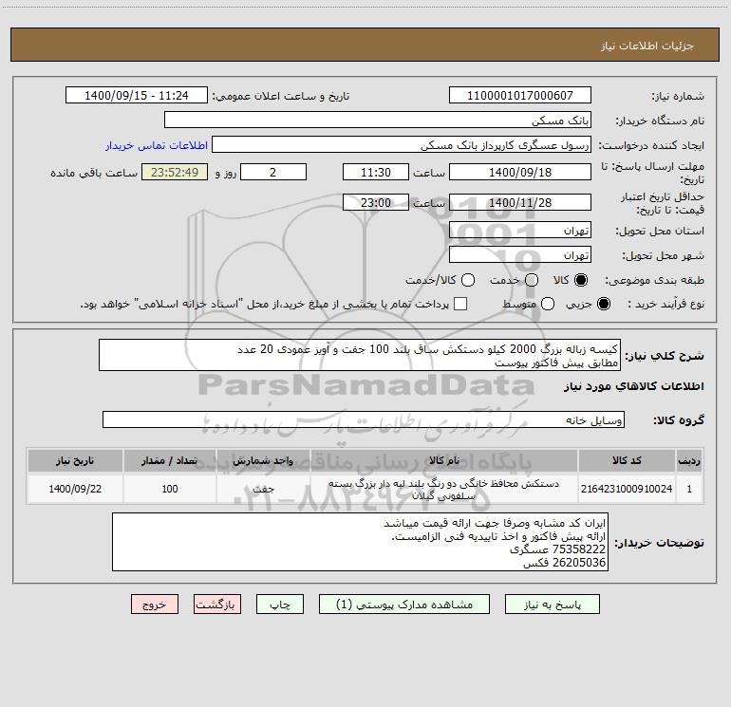The height and width of the screenshot is (707, 731).
Task: Select the متوسط purchase type radio
Action: point(548,304)
